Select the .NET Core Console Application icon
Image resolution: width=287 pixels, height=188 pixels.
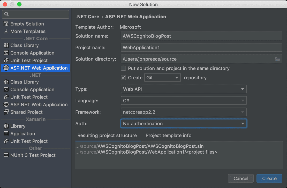6,53
